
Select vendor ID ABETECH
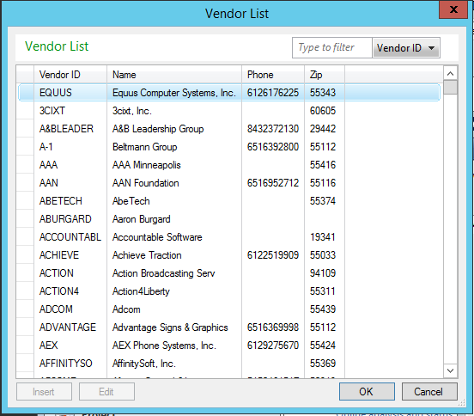point(60,201)
